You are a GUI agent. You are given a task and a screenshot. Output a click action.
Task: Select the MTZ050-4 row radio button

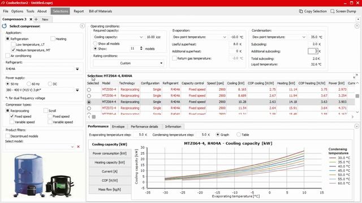89,90
